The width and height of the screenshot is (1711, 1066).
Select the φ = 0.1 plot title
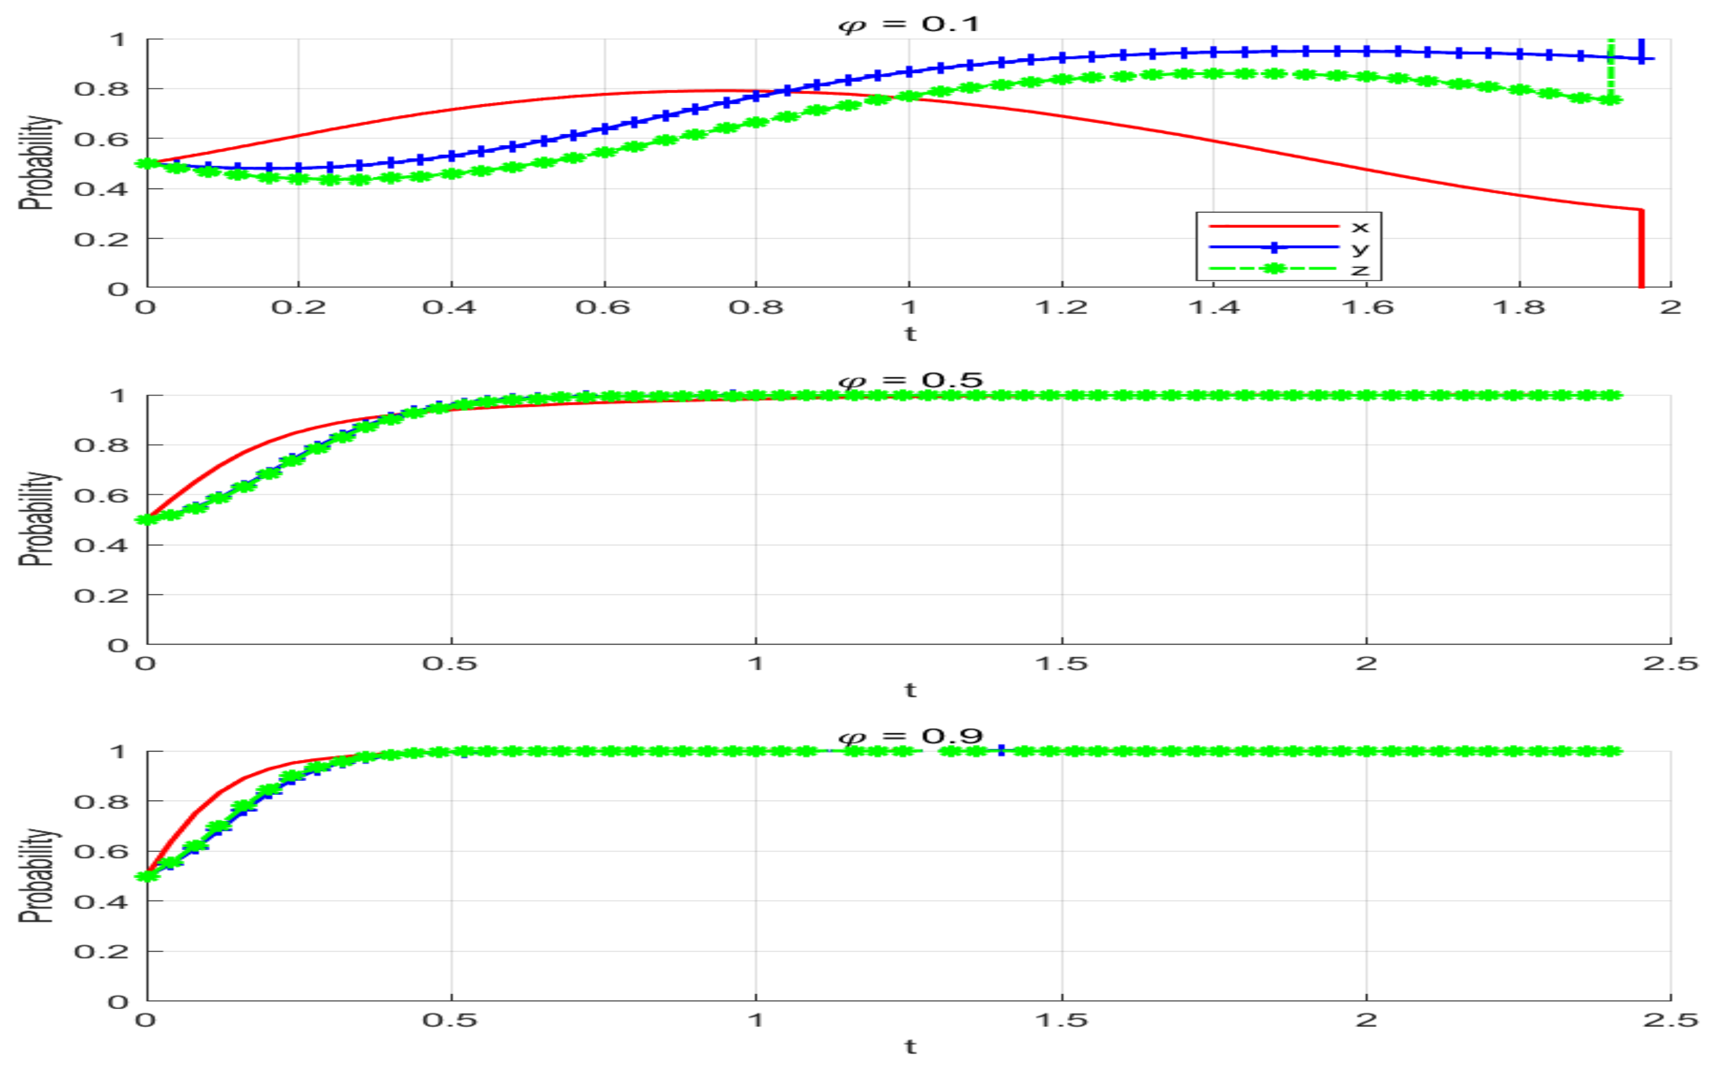click(x=908, y=25)
